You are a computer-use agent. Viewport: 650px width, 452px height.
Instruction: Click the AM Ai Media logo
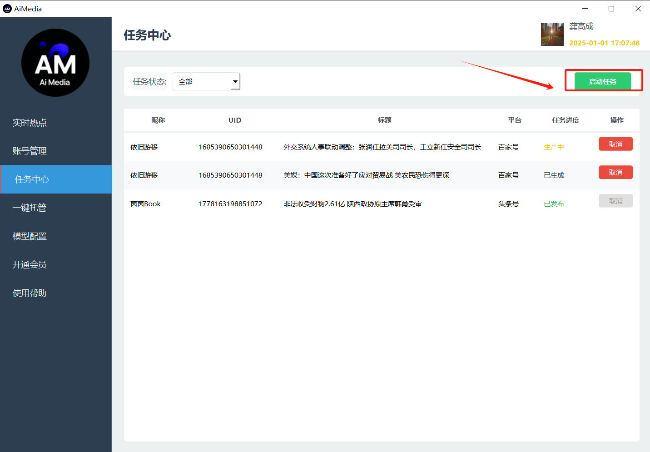point(55,63)
